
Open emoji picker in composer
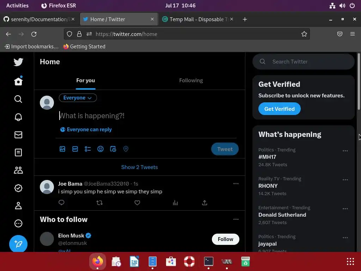click(x=100, y=149)
